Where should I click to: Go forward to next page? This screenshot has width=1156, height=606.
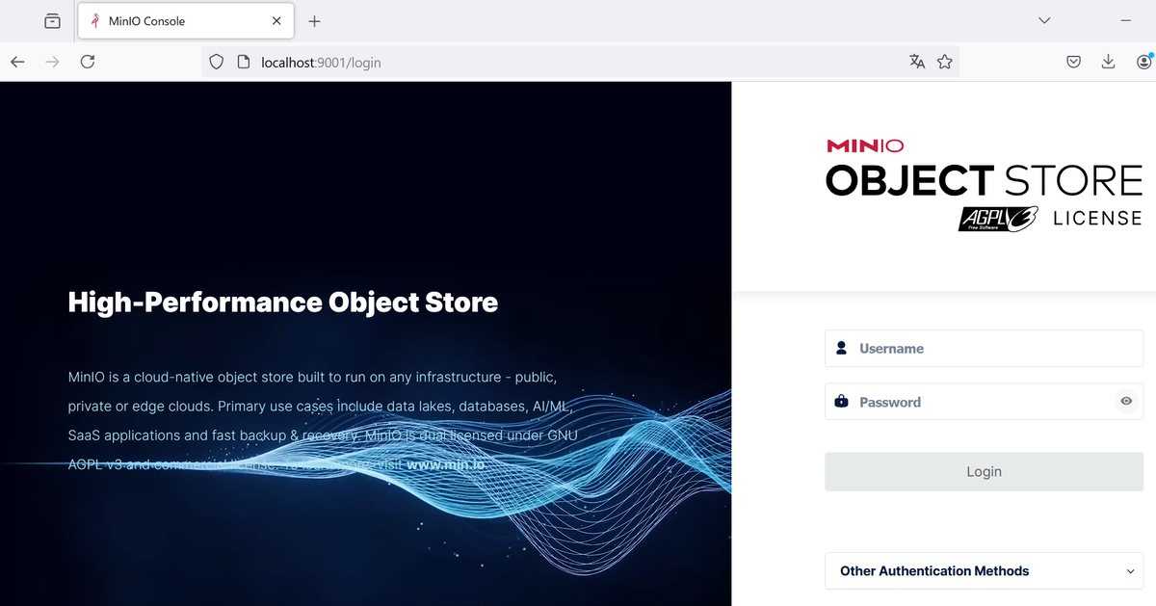52,62
